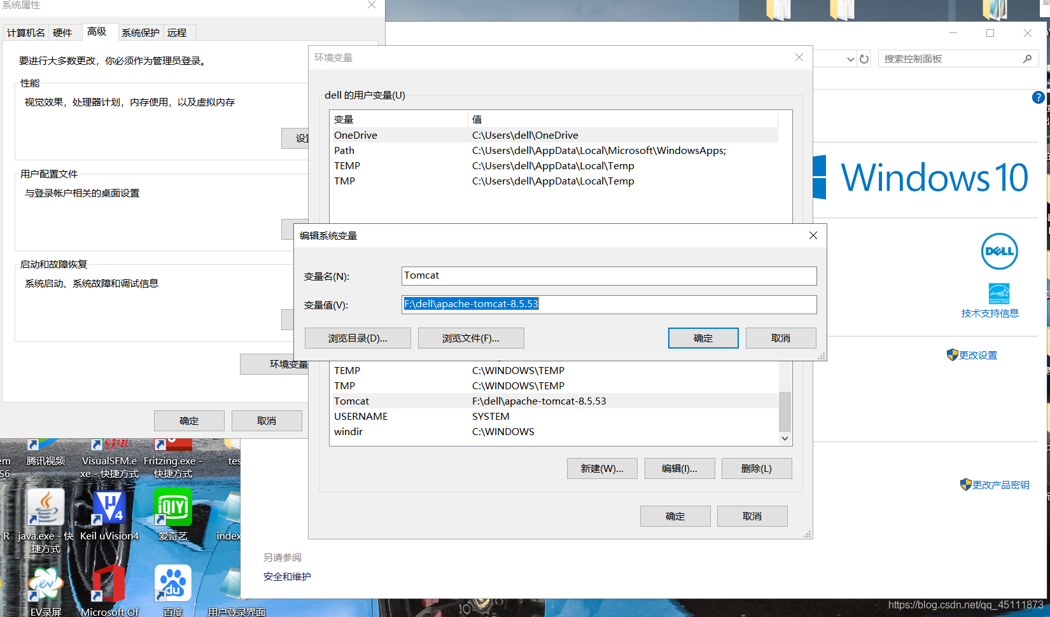Screen dimensions: 1050x617
Task: Click the 值 column header in user variables
Action: point(623,119)
